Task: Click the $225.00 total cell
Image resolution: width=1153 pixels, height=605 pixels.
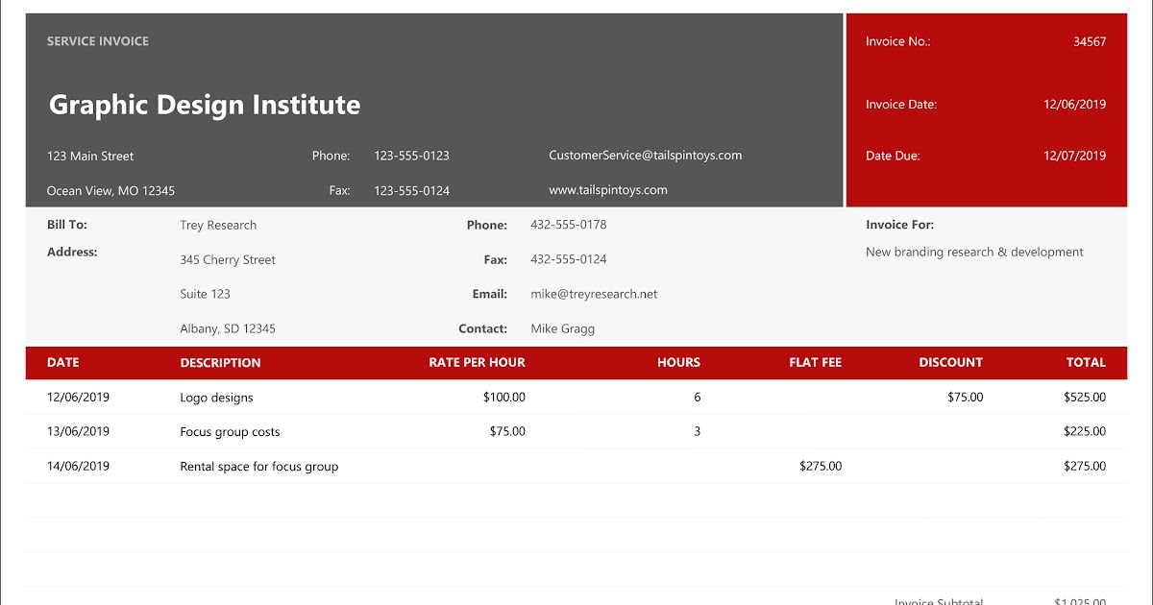Action: [1085, 431]
